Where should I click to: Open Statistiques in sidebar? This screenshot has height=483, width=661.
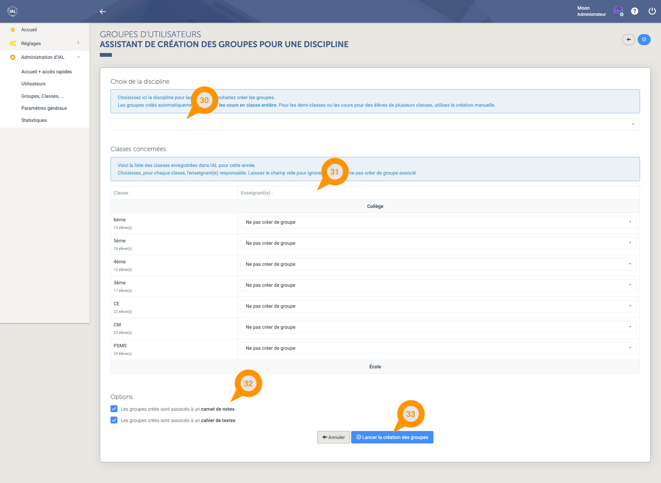pos(34,120)
